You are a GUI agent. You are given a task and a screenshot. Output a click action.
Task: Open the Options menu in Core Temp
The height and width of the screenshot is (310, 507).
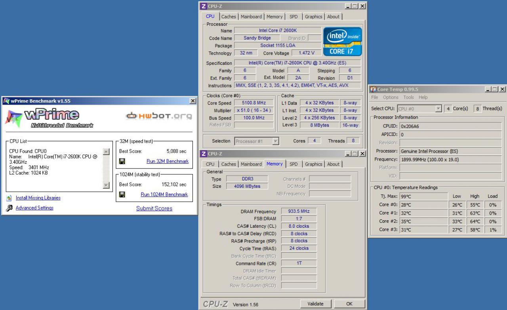pos(391,97)
